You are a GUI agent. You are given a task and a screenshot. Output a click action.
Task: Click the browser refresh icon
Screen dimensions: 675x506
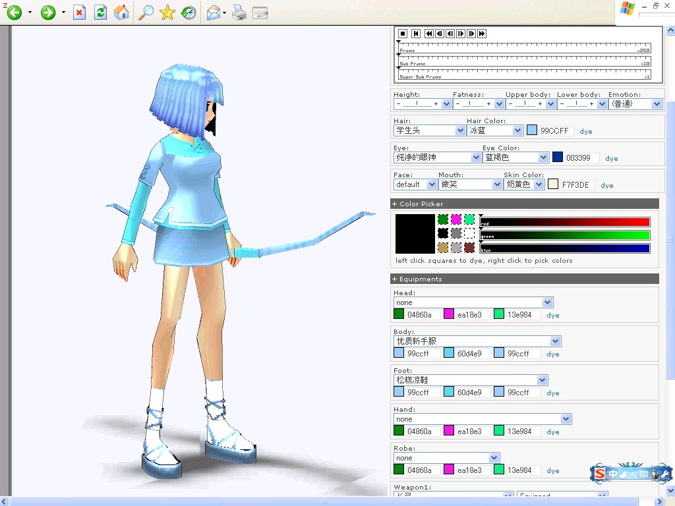tap(100, 13)
